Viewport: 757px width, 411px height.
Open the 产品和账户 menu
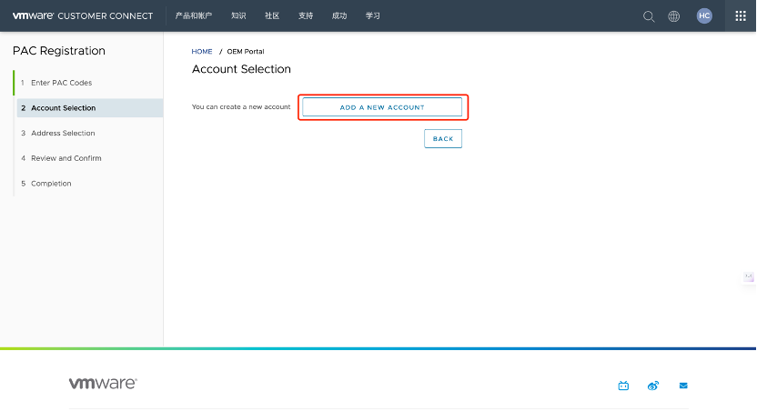(194, 16)
